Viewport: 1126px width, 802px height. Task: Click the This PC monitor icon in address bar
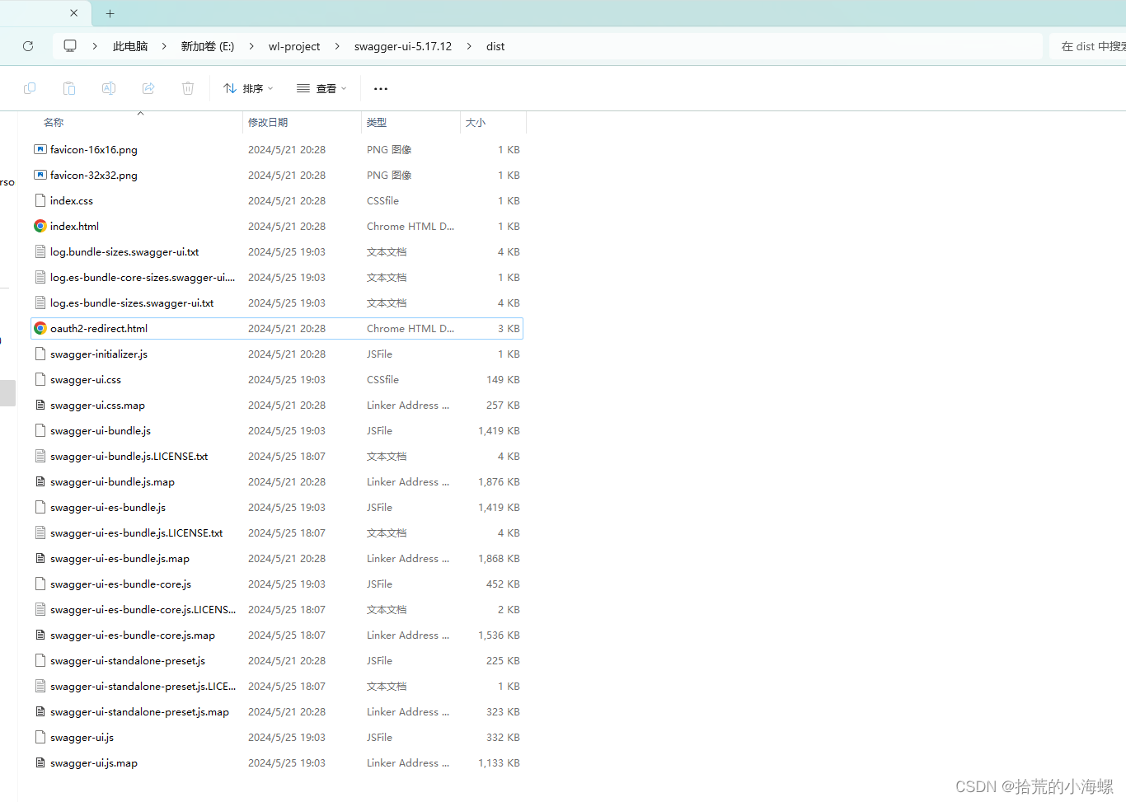70,46
